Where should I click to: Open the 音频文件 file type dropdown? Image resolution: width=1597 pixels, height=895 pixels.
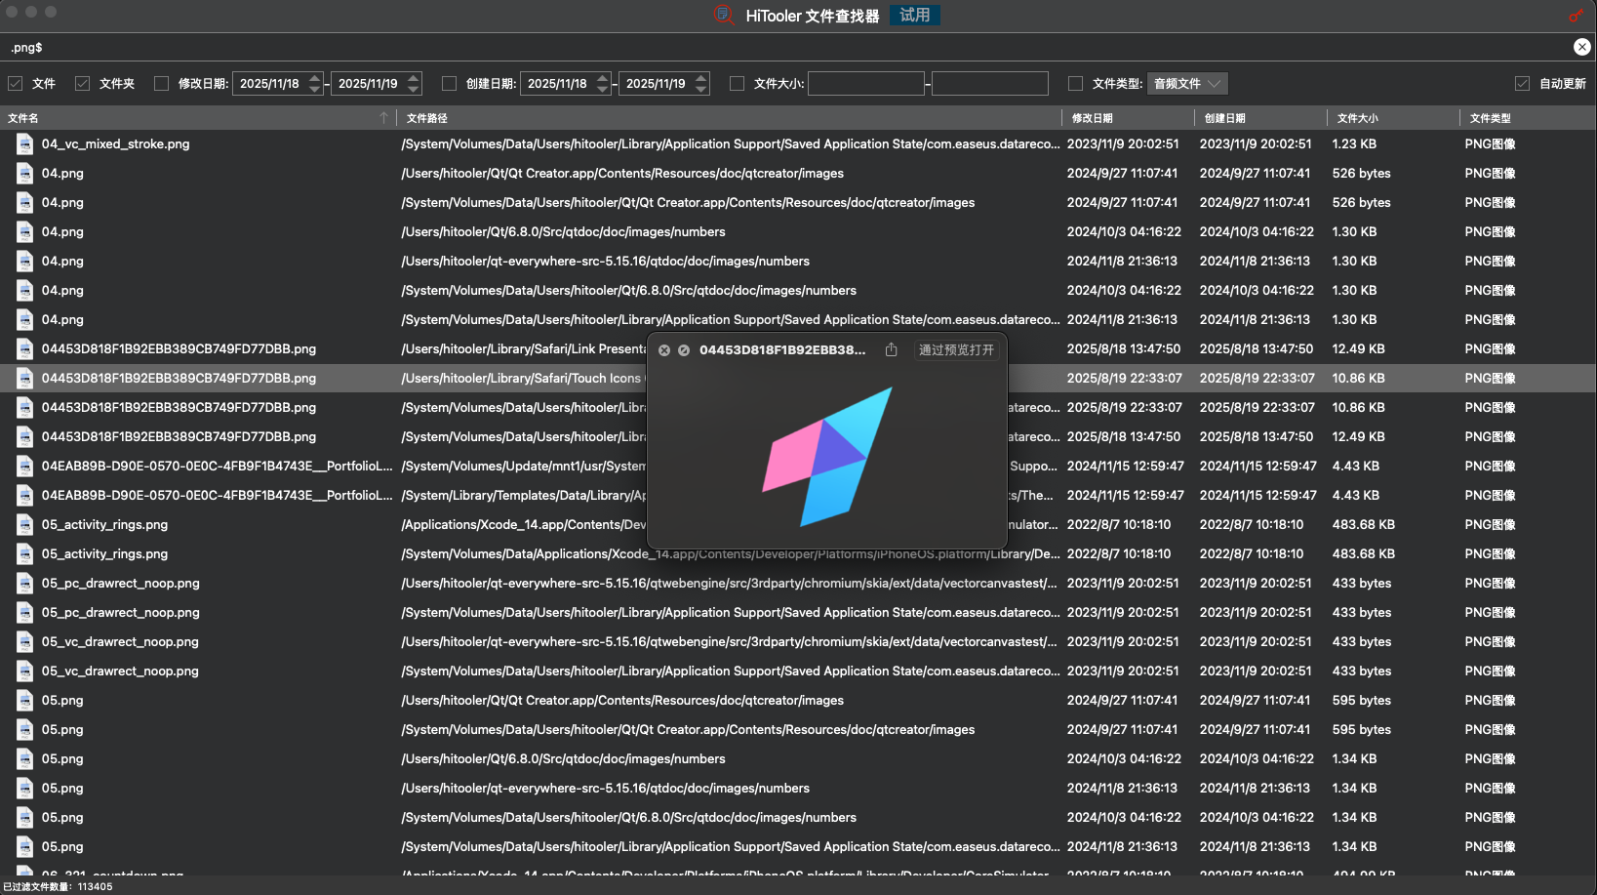pyautogui.click(x=1186, y=84)
